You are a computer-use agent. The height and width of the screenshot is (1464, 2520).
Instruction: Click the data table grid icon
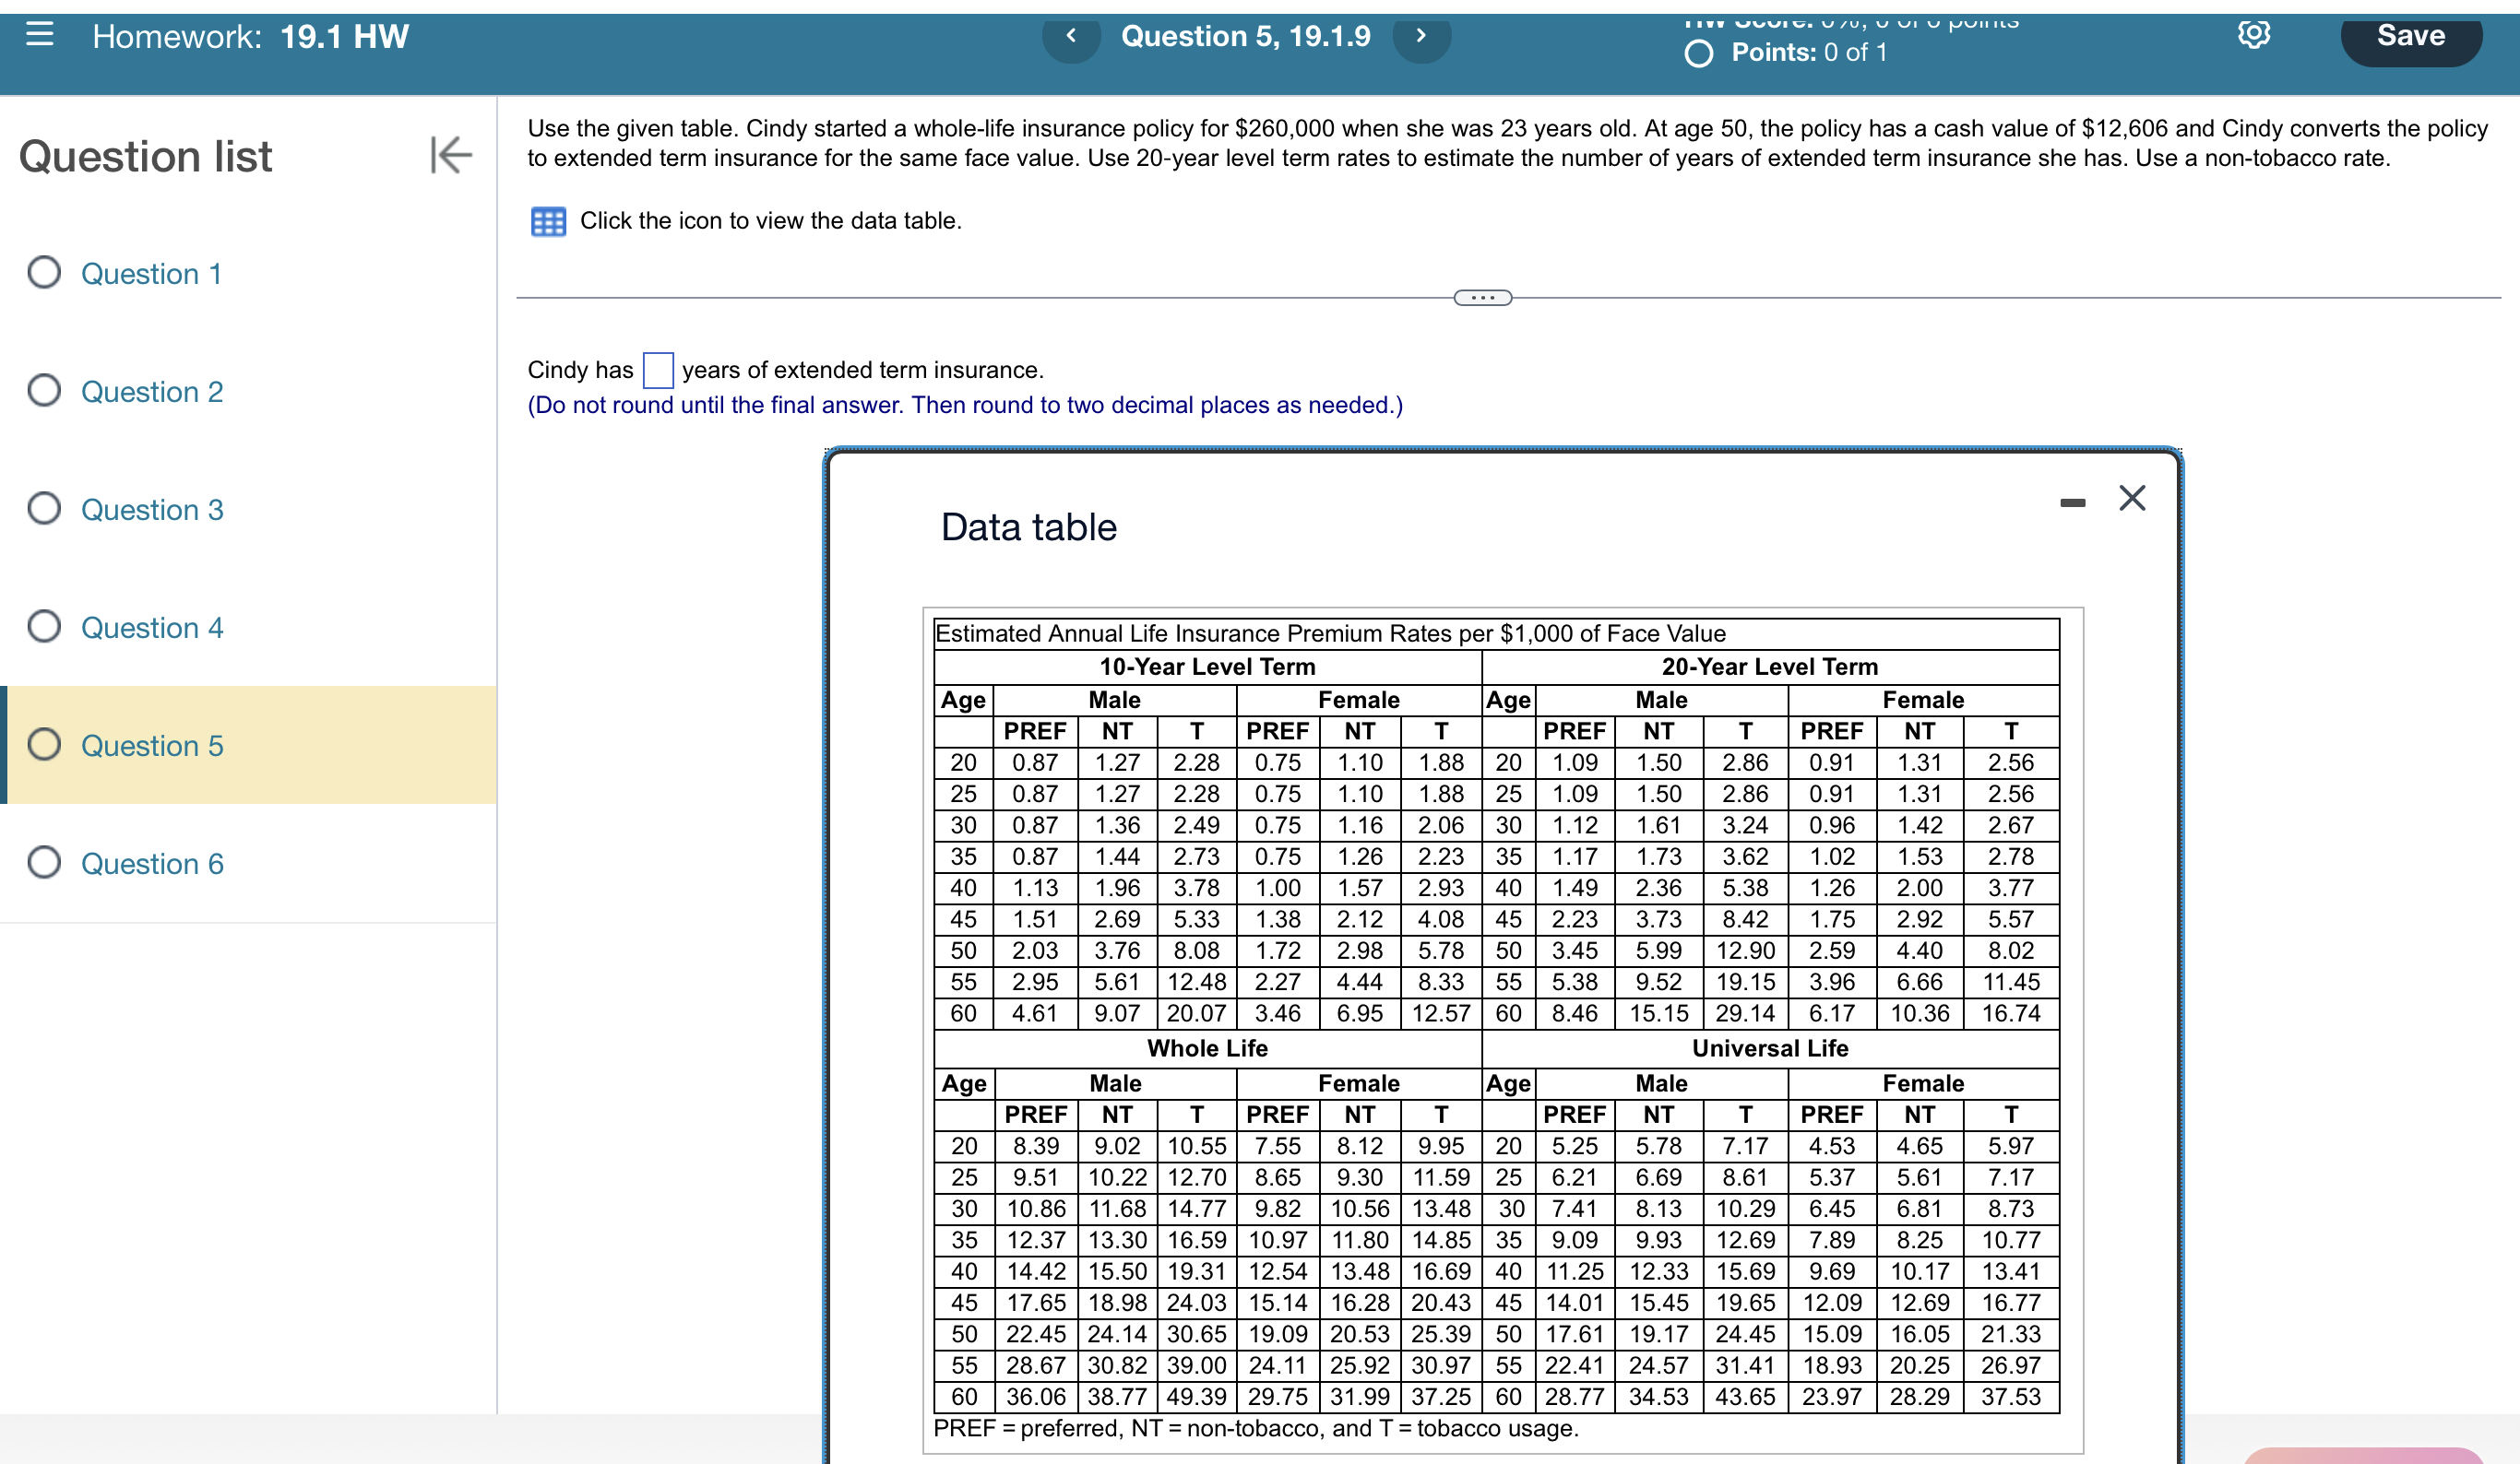pos(548,221)
